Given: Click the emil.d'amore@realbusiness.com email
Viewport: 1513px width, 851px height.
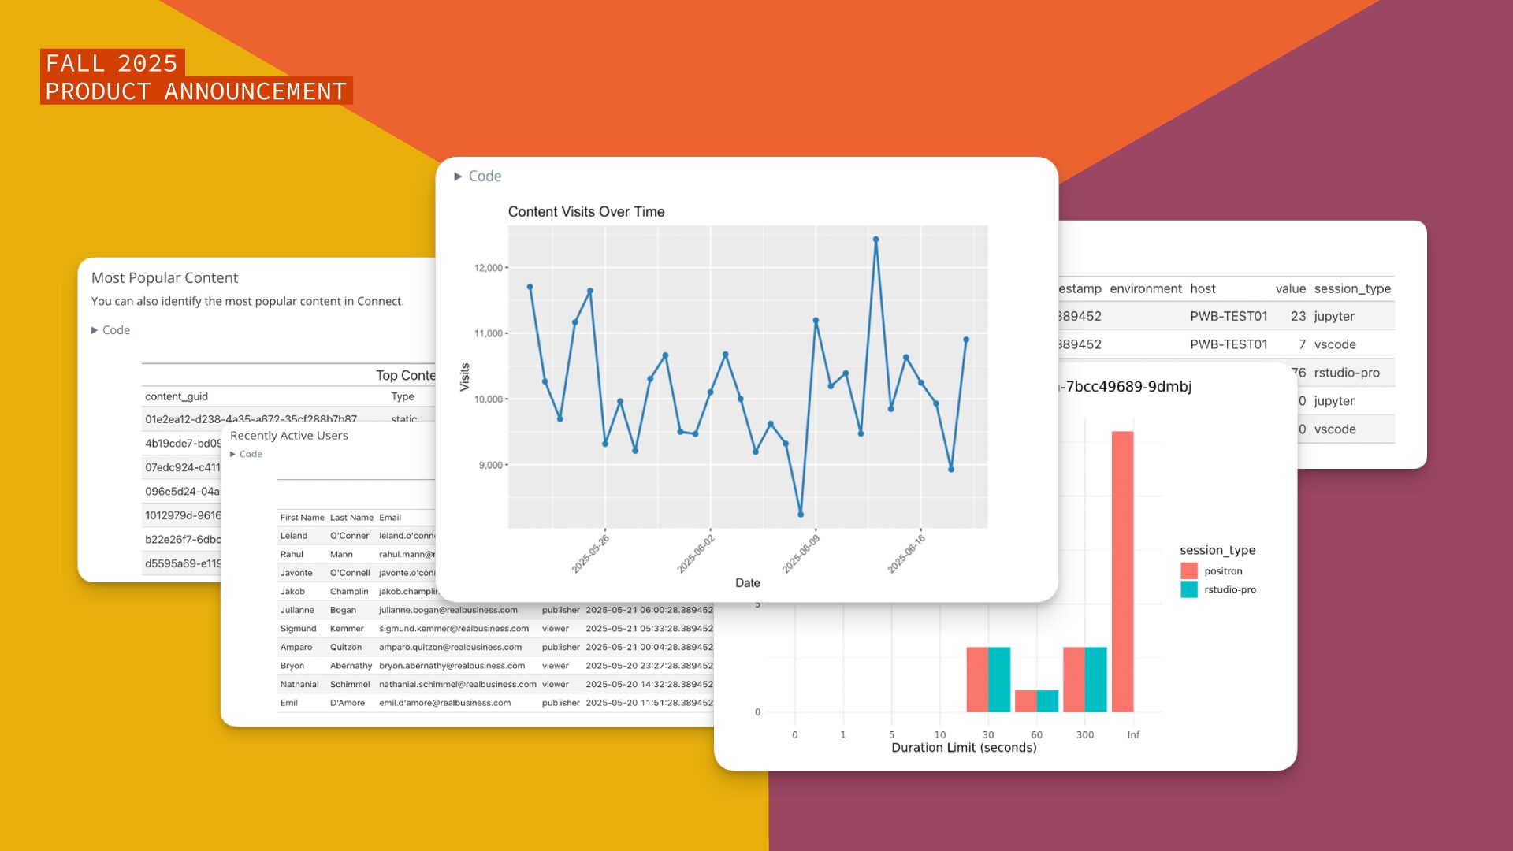Looking at the screenshot, I should click(444, 703).
